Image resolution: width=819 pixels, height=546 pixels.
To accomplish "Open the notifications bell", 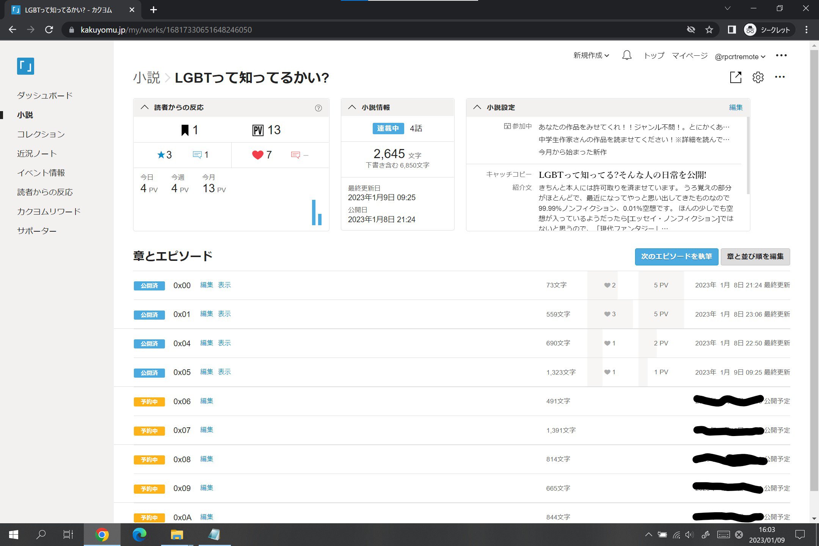I will (627, 56).
